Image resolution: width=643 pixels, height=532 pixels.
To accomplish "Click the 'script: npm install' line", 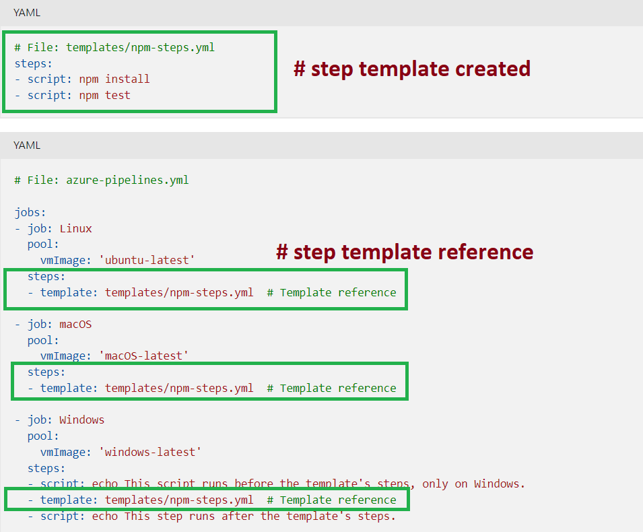I will click(82, 79).
